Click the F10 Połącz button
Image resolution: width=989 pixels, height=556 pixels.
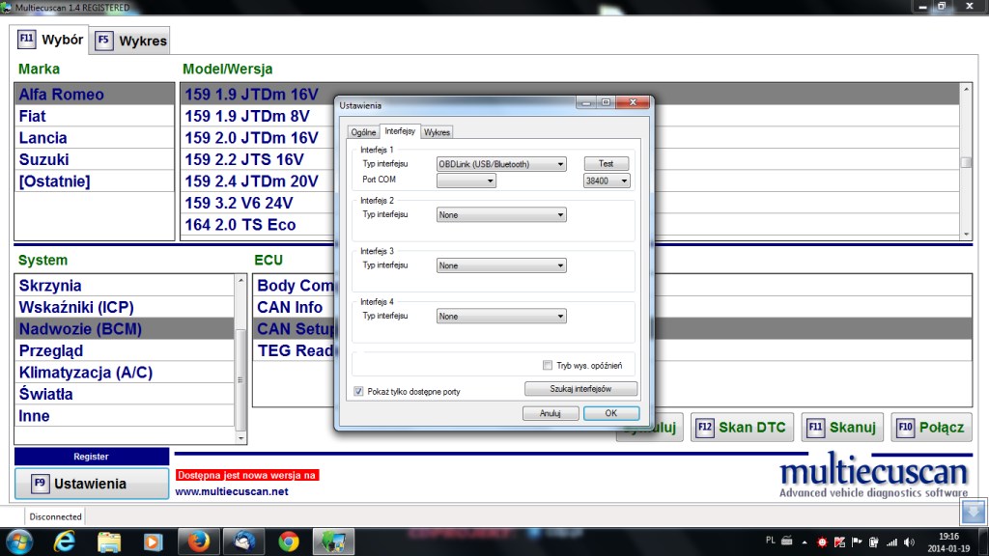(x=932, y=428)
